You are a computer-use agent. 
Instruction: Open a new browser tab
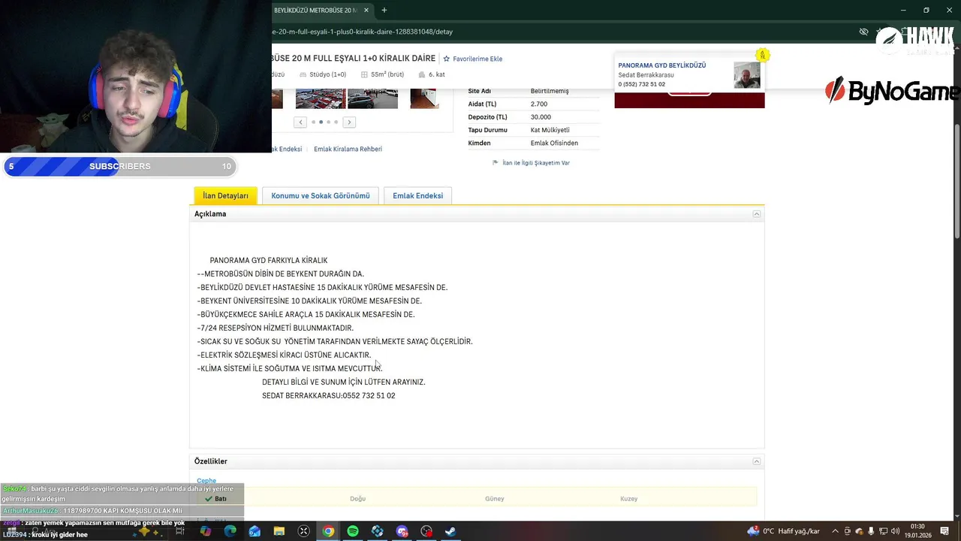[x=384, y=11]
